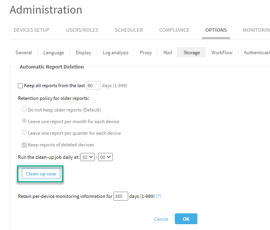Open the Compliance tab
The height and width of the screenshot is (230, 270).
pos(174,30)
